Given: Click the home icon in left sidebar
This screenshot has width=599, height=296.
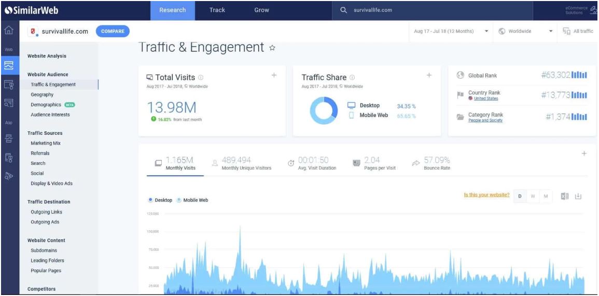Looking at the screenshot, I should (9, 31).
